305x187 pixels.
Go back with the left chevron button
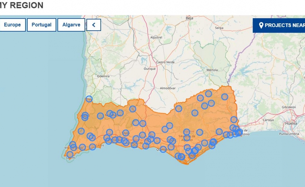pos(94,25)
